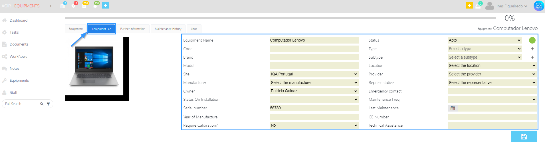545x144 pixels.
Task: Add a new subtype with plus icon
Action: pyautogui.click(x=532, y=57)
